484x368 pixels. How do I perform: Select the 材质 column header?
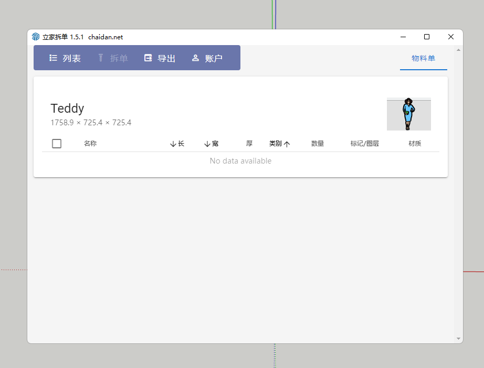[x=415, y=144]
